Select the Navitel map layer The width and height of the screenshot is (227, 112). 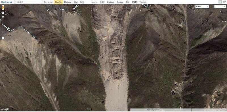pyautogui.click(x=143, y=2)
